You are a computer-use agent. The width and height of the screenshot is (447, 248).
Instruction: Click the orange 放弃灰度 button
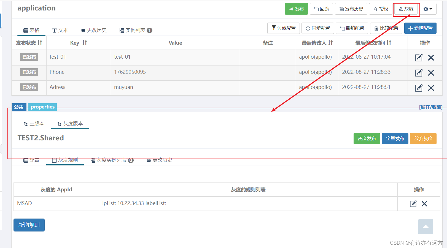point(423,138)
